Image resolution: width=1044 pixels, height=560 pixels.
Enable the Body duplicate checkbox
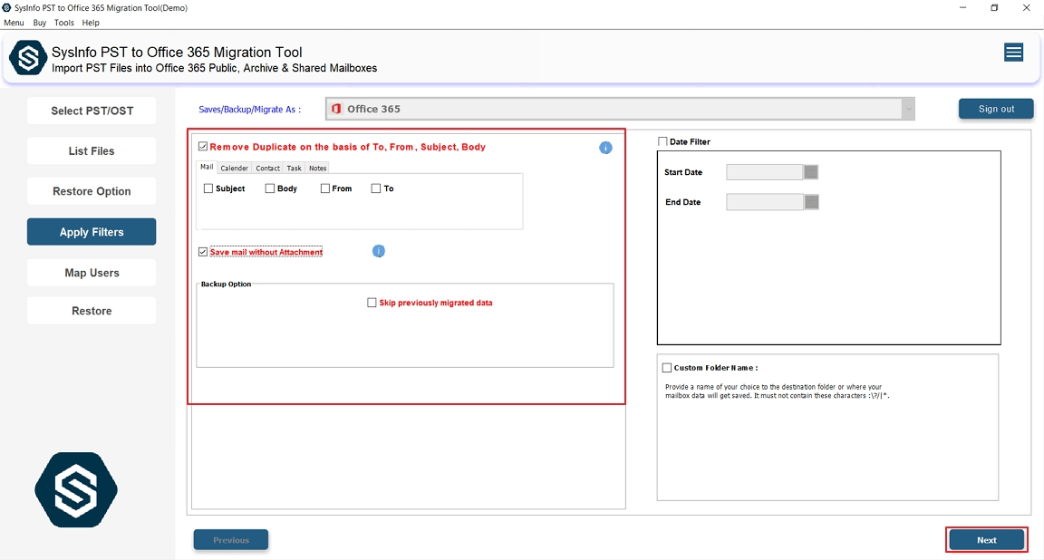click(x=270, y=188)
